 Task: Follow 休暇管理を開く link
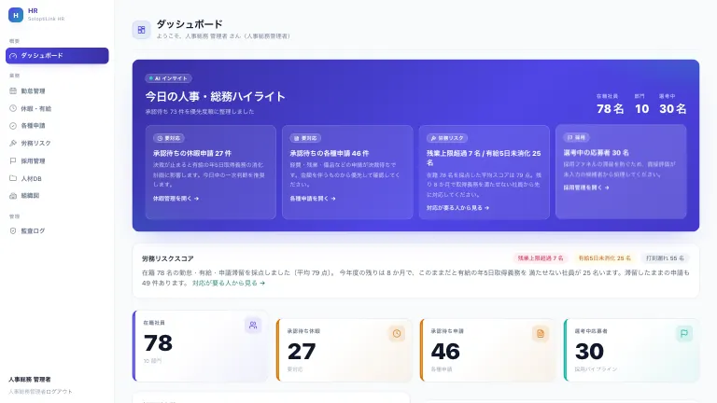tap(176, 199)
